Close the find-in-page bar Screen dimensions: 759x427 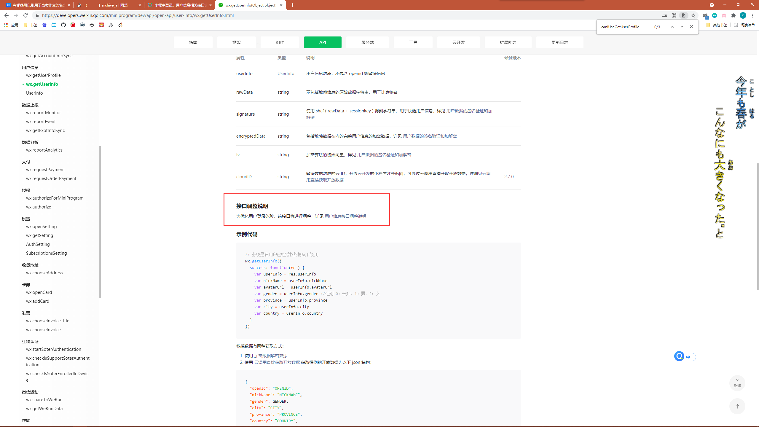(x=691, y=27)
